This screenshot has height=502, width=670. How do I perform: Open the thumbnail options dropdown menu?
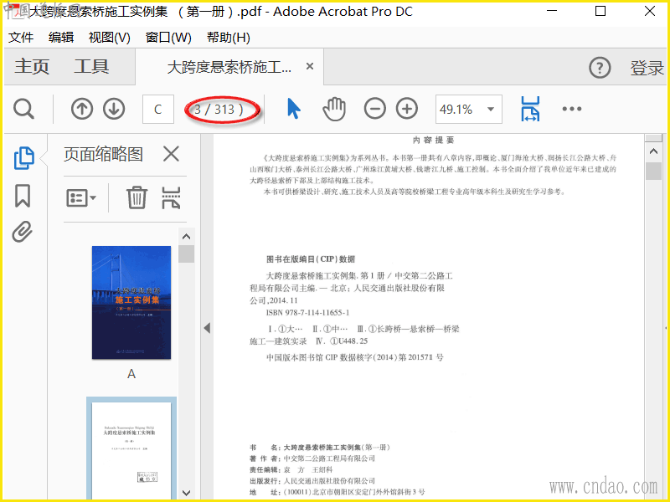pyautogui.click(x=81, y=198)
